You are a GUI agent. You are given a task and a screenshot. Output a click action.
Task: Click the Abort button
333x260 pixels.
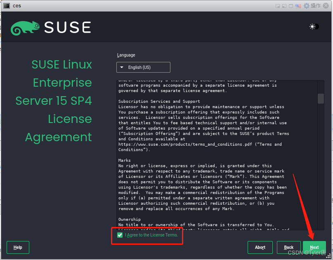coord(260,247)
